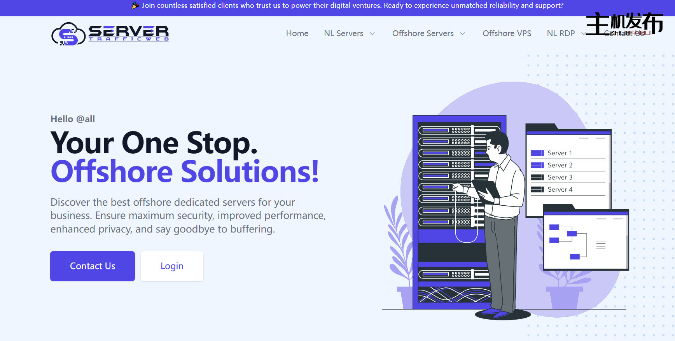
Task: Expand the Offshore Servers dropdown chevron
Action: click(x=462, y=34)
